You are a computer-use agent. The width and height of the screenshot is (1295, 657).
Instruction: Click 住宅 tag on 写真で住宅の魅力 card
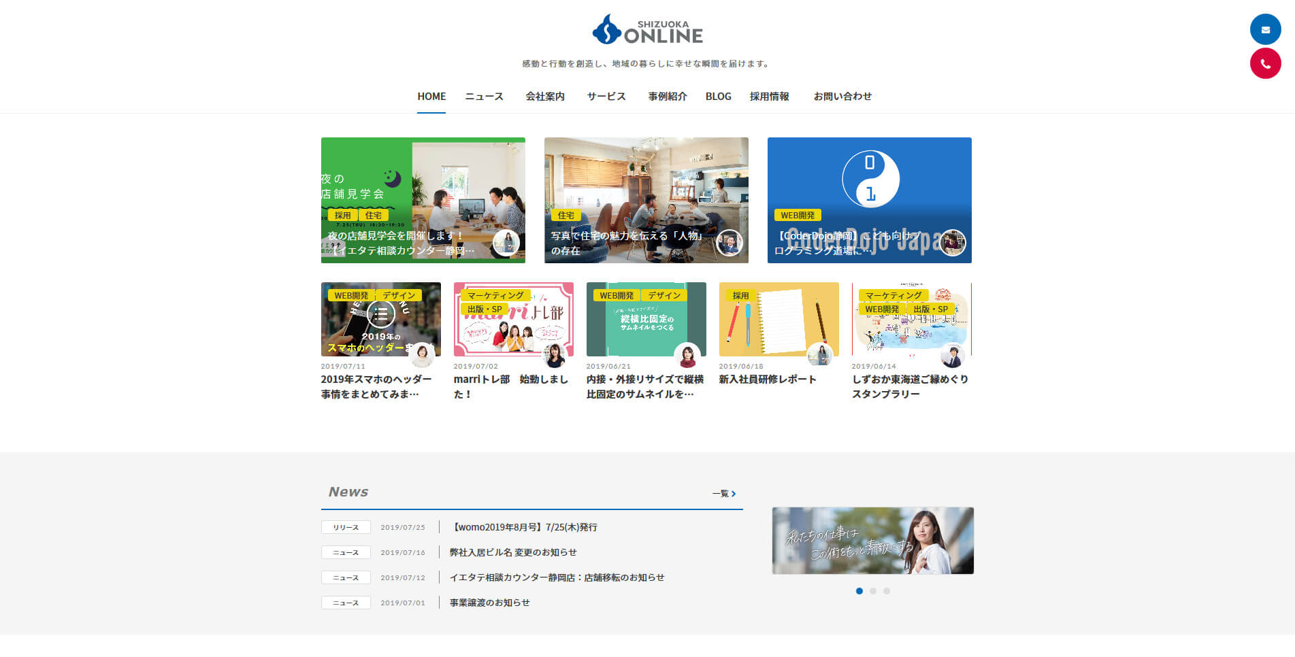[x=566, y=216]
